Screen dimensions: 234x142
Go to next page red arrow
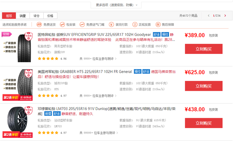(x=225, y=16)
